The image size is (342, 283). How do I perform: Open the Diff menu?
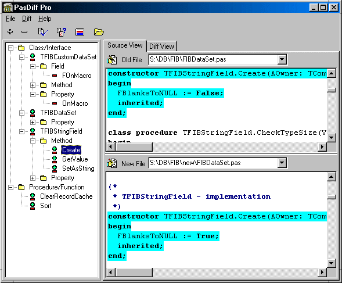[x=27, y=19]
